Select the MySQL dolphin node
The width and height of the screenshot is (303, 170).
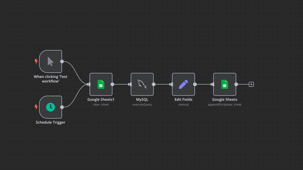tap(142, 84)
